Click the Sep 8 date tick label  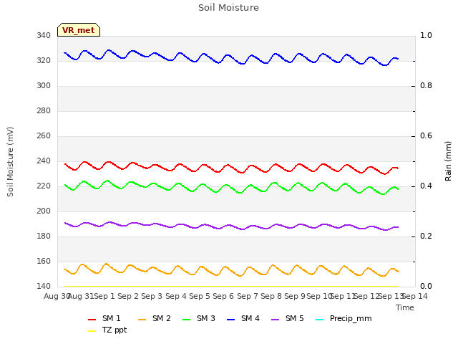click(x=271, y=296)
